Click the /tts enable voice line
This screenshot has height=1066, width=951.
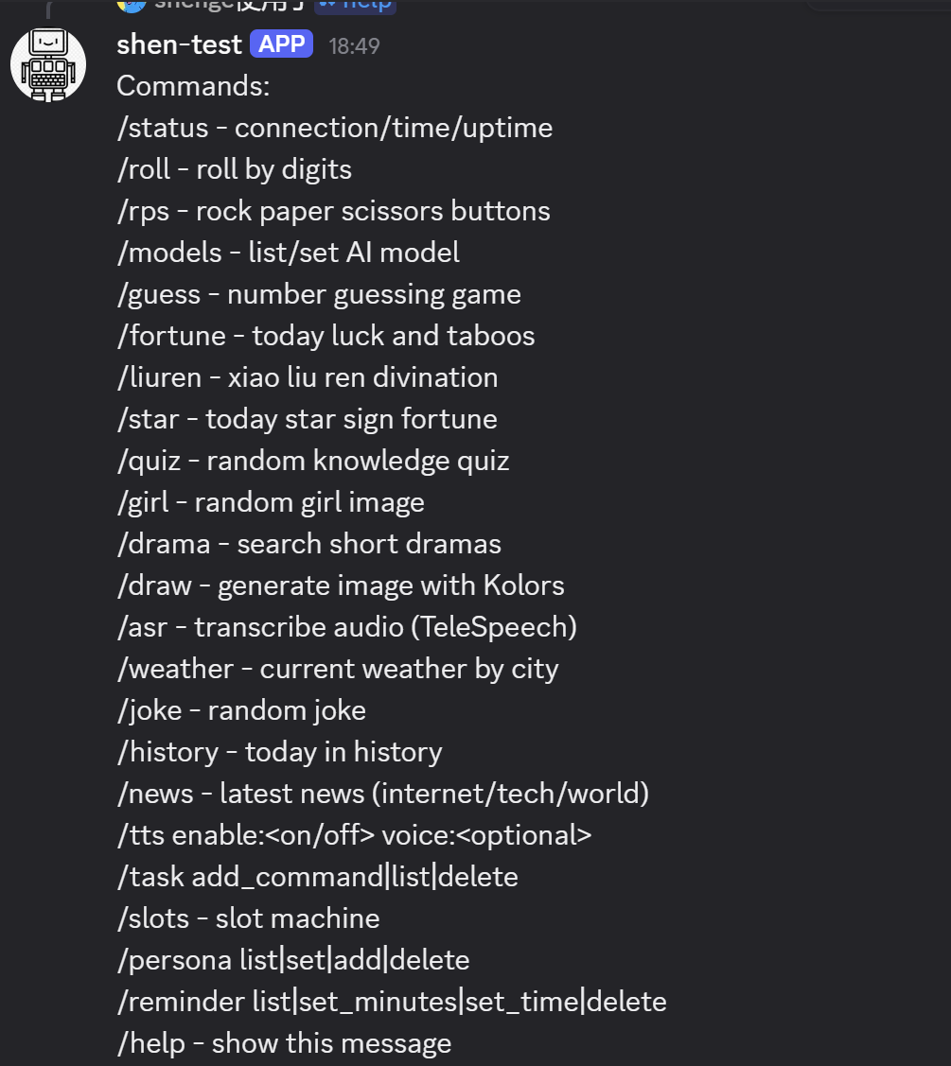(354, 835)
